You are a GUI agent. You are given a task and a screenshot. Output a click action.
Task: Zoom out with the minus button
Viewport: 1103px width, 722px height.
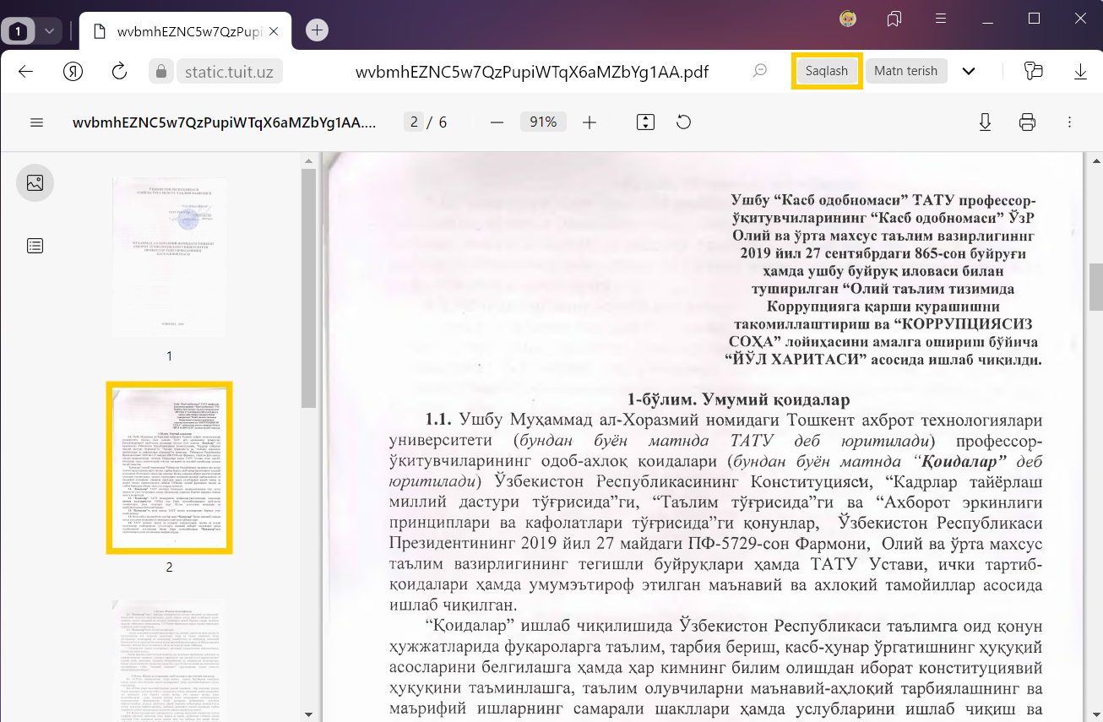tap(497, 122)
